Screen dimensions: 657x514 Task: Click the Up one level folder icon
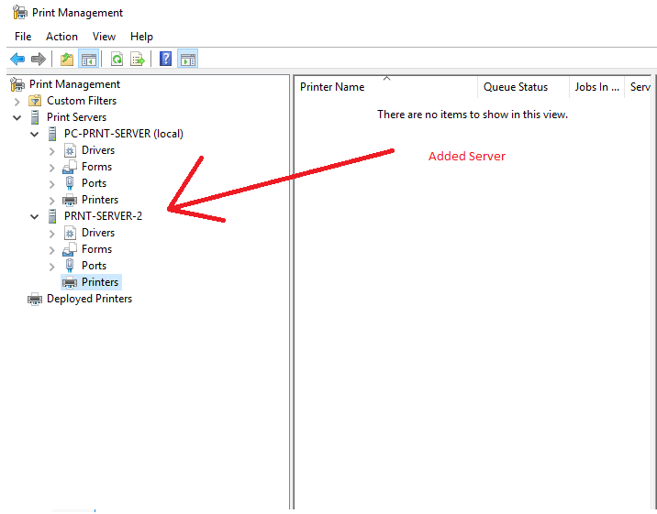(67, 59)
